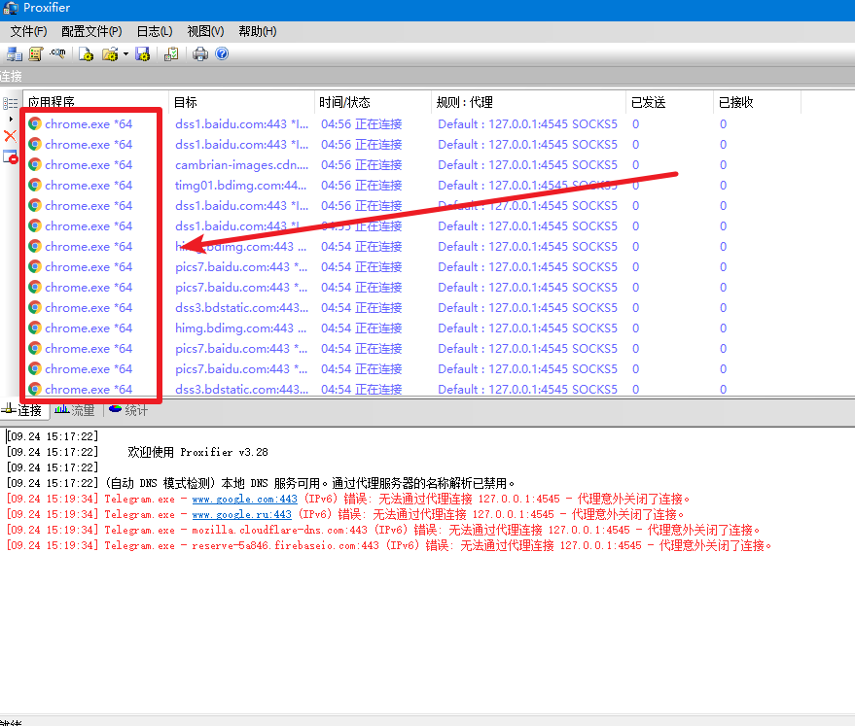Select the cambrian-images.cdn target cell
This screenshot has width=855, height=726.
click(241, 165)
